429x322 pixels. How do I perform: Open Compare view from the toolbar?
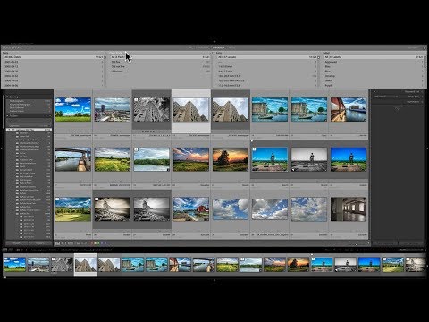click(71, 243)
